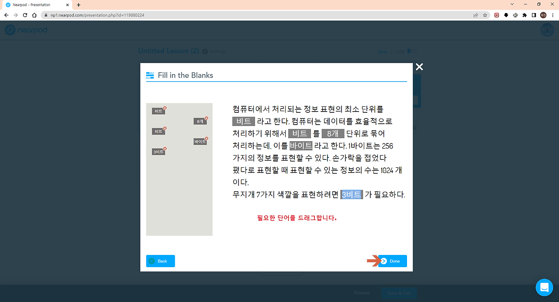Open the browser extensions puzzle icon
The image size is (559, 302).
pos(524,14)
